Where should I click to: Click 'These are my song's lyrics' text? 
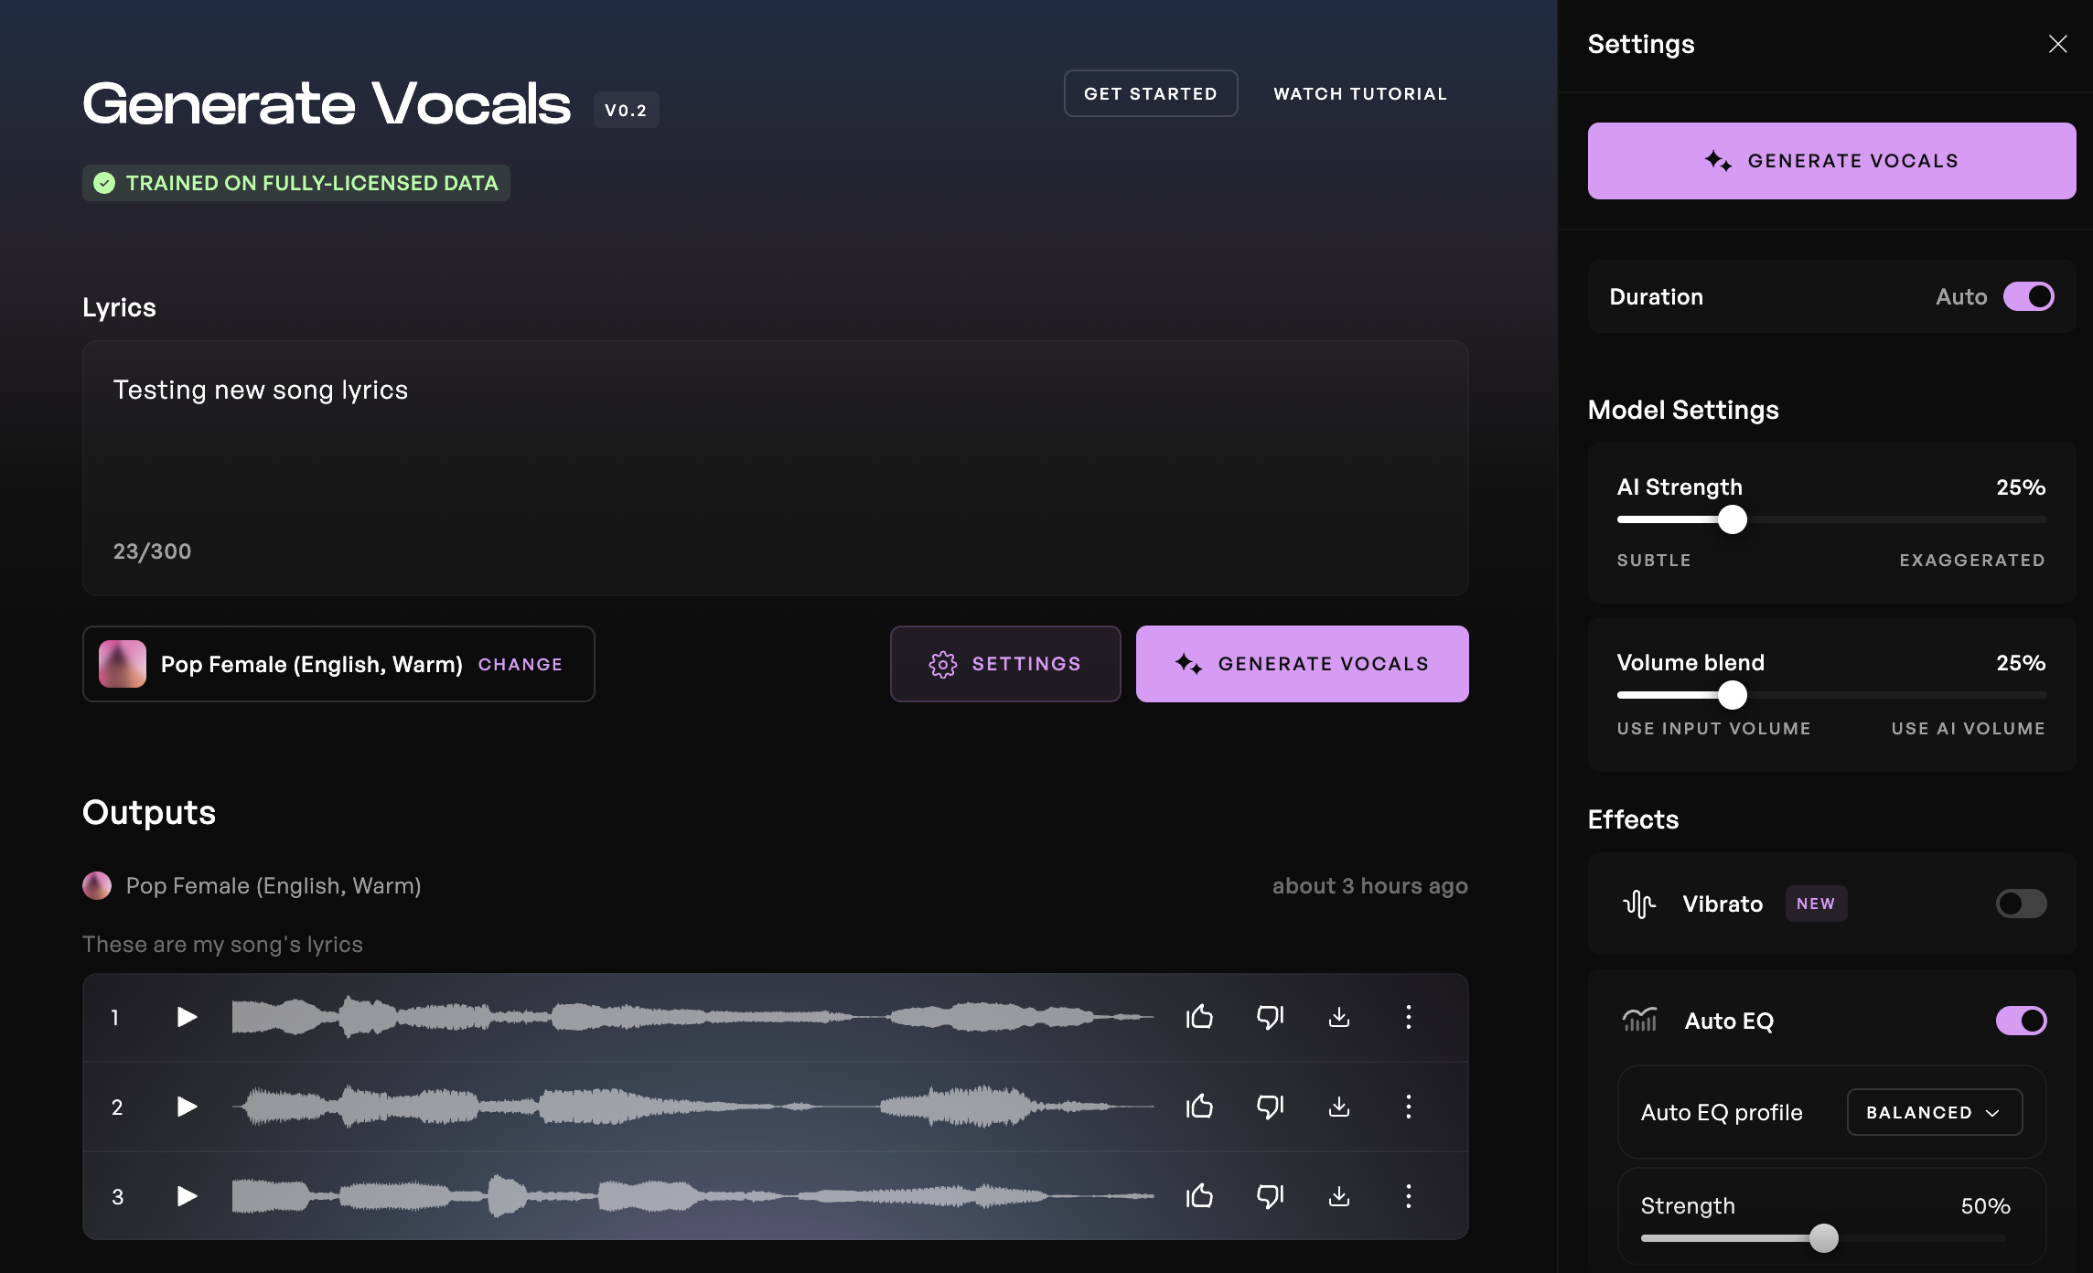point(222,944)
